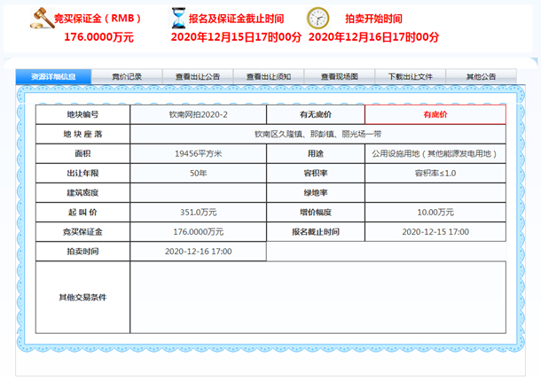
Task: Open the 竞价记录 tab
Action: pos(127,76)
